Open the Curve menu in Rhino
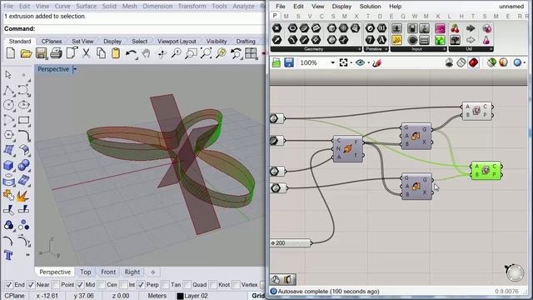533x300 pixels. 62,6
